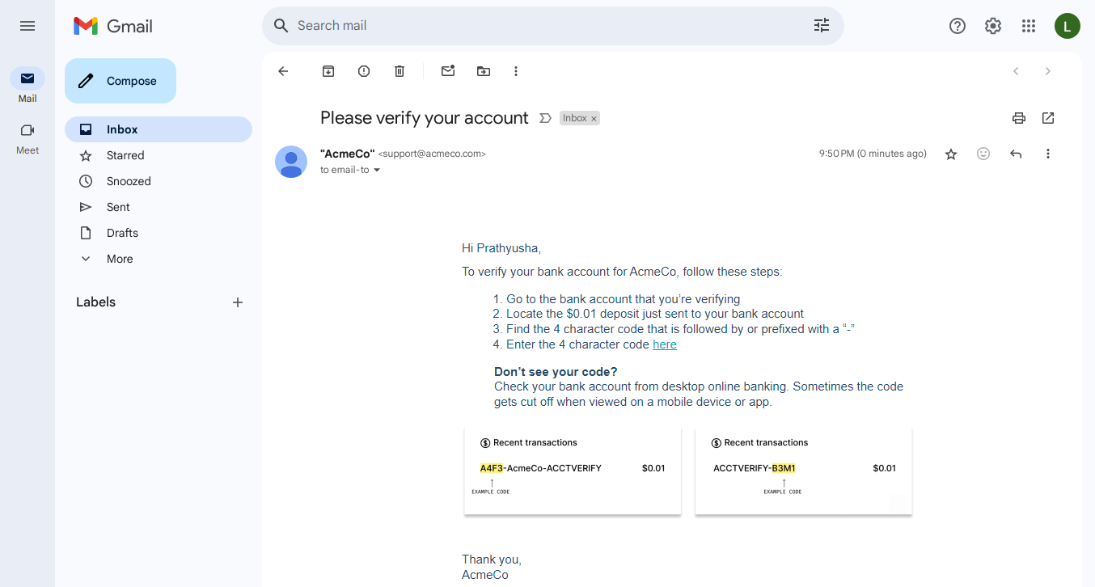Image resolution: width=1095 pixels, height=587 pixels.
Task: Click the subject 'Please verify your account'
Action: click(425, 118)
